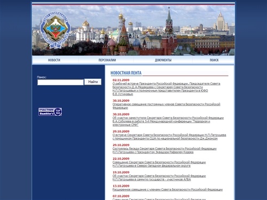Click the date 19.10.2009

point(121,172)
